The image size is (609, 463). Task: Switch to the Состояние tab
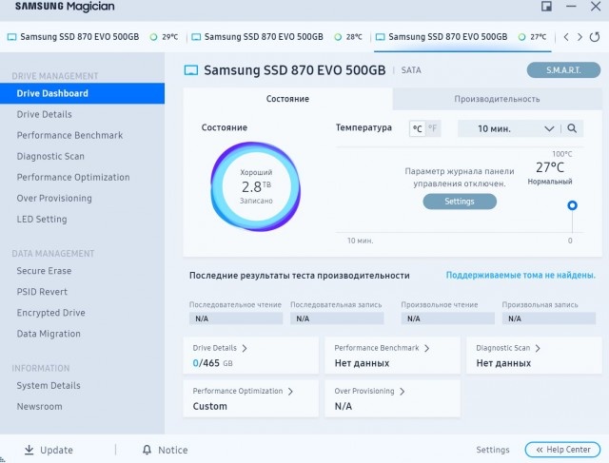click(x=287, y=99)
